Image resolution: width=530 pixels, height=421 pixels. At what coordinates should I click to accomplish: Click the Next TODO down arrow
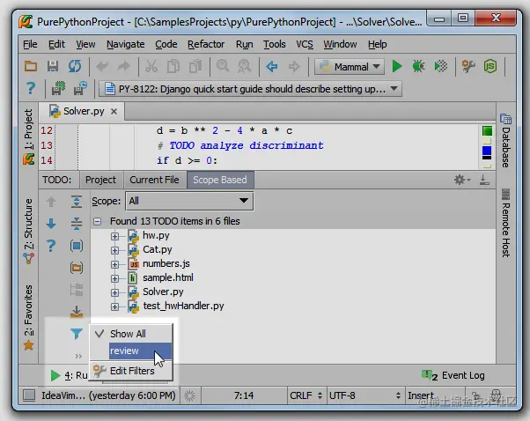coord(51,224)
